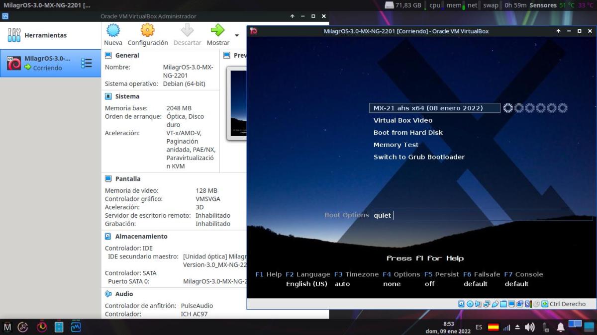Screen dimensions: 597x335
Task: Click the shared folders status icon
Action: click(x=503, y=304)
